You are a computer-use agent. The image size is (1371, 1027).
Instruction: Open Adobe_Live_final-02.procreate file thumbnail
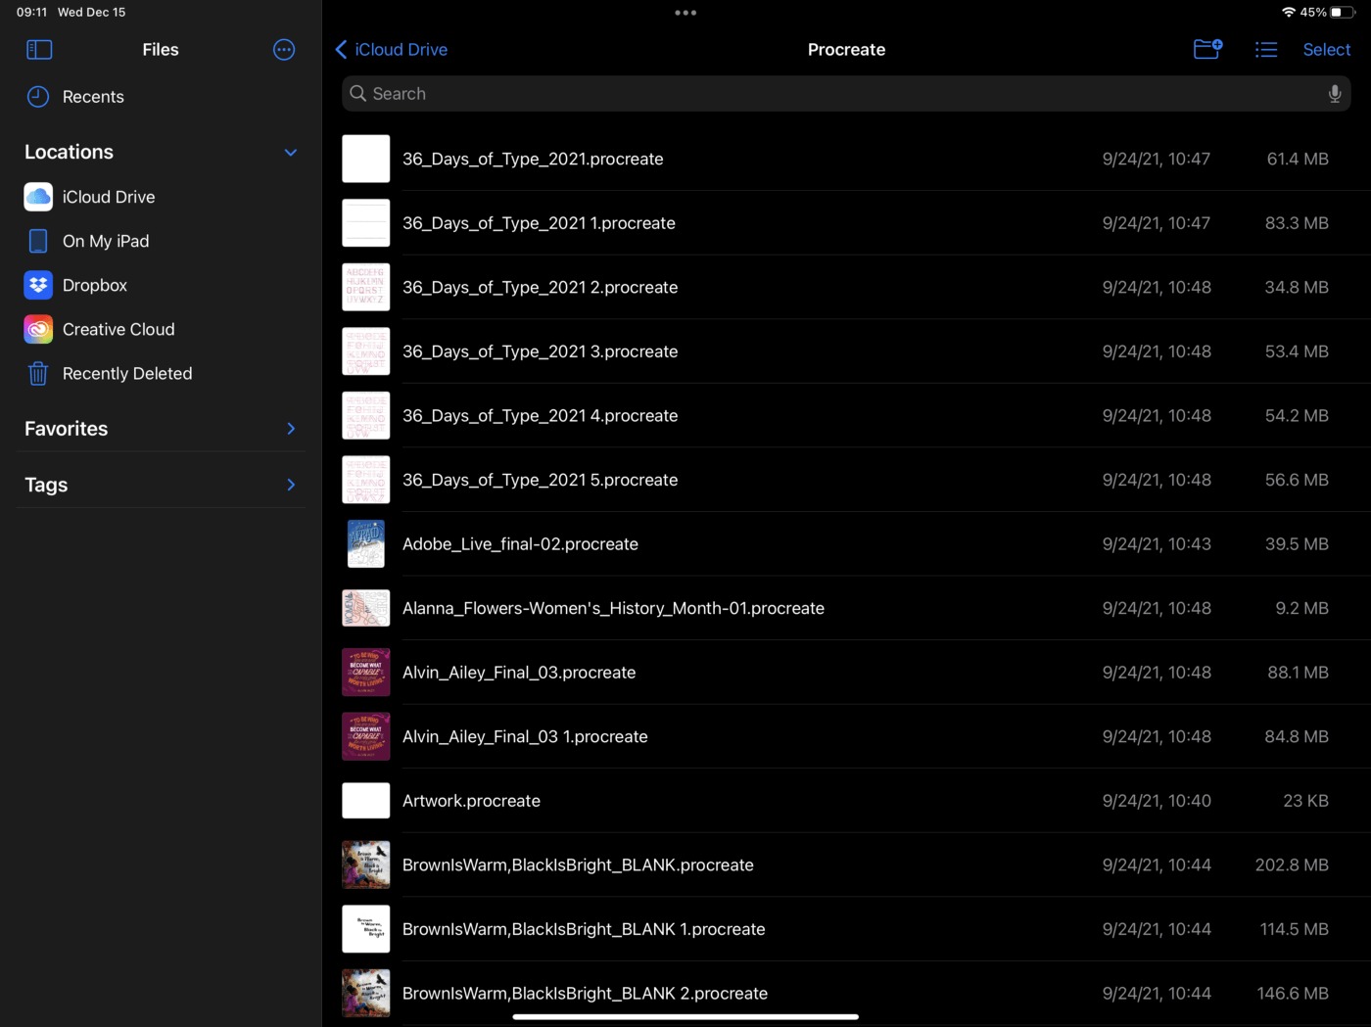click(366, 544)
